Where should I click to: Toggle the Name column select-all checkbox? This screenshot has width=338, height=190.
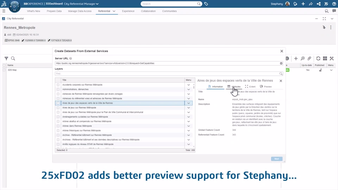click(4, 65)
